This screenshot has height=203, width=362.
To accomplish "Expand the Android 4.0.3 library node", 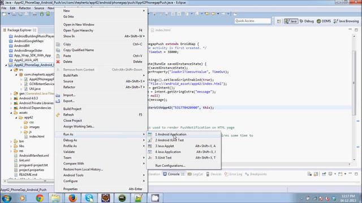I will point(11,98).
